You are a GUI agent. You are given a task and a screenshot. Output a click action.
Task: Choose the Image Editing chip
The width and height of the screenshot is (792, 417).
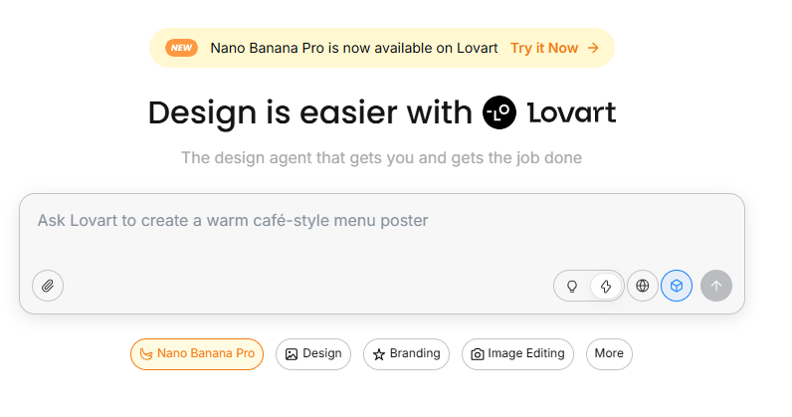[517, 354]
